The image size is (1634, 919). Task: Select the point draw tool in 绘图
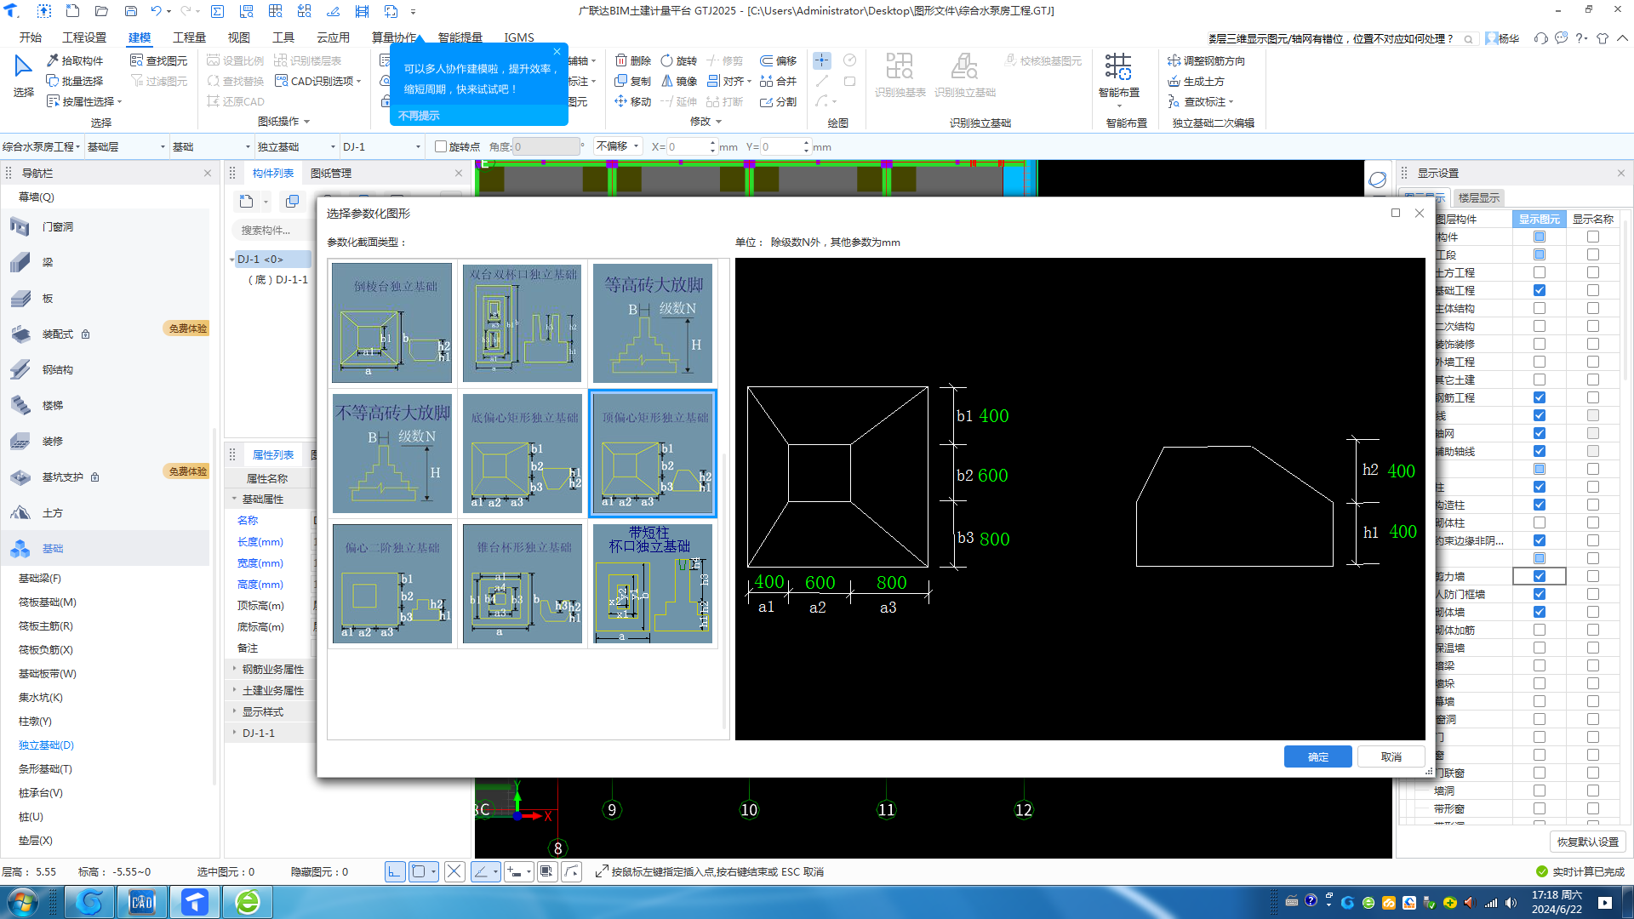click(822, 60)
